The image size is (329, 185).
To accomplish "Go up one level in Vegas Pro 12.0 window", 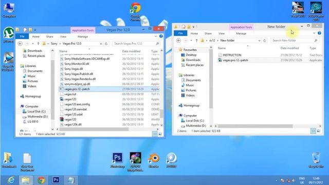I will pyautogui.click(x=38, y=44).
